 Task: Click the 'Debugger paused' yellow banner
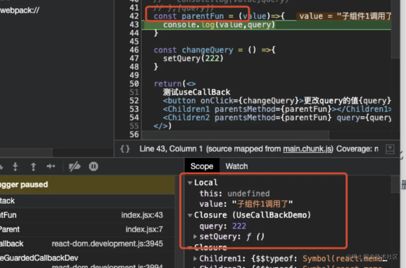87,185
